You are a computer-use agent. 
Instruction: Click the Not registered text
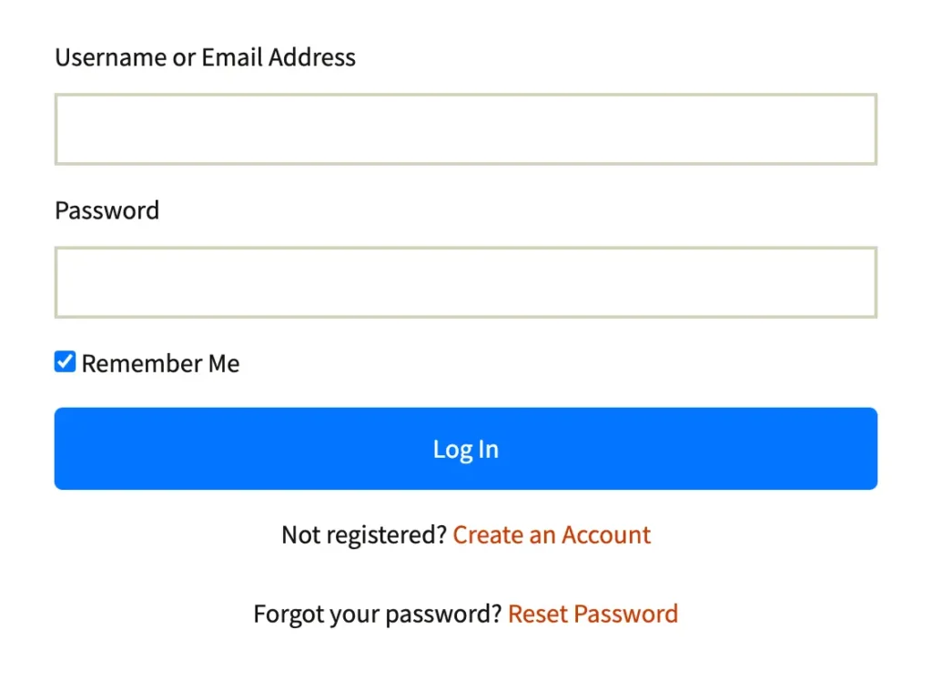[362, 534]
